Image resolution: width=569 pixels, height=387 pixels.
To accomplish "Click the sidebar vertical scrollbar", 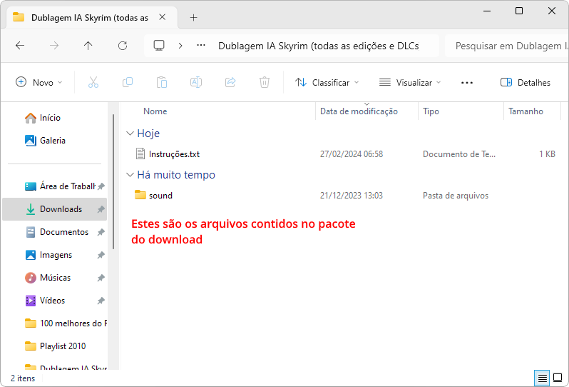I will [113, 181].
